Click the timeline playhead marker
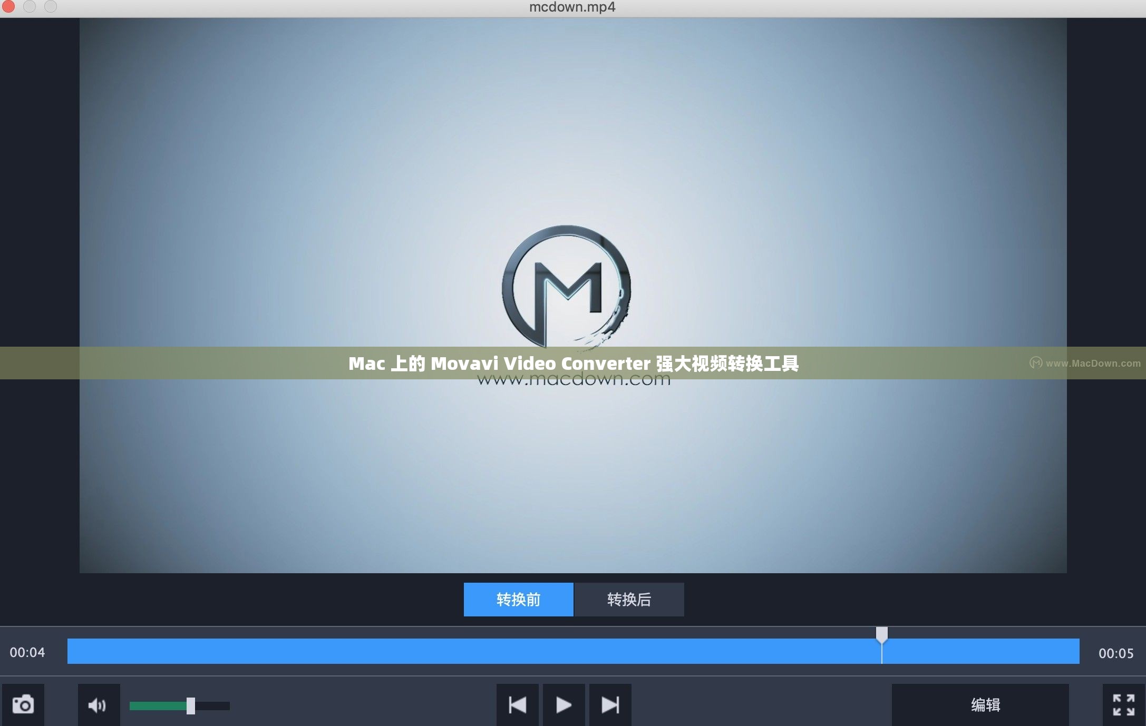This screenshot has width=1146, height=726. point(882,635)
